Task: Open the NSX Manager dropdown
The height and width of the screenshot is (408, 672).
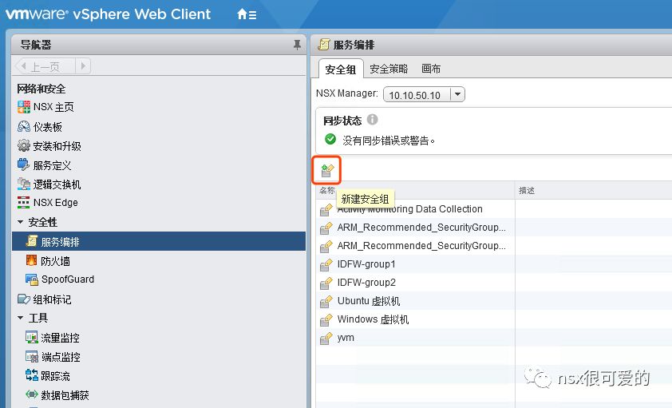Action: pos(458,94)
